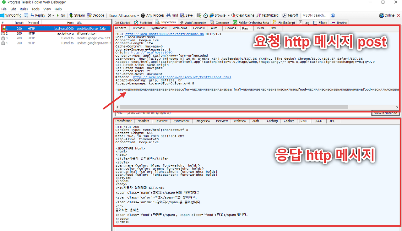This screenshot has height=231, width=402.
Task: Click the request Find text field
Action: pyautogui.click(x=243, y=113)
